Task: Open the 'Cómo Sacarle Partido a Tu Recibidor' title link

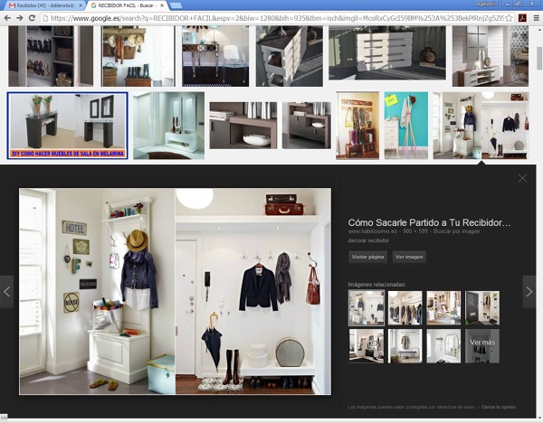Action: tap(430, 222)
